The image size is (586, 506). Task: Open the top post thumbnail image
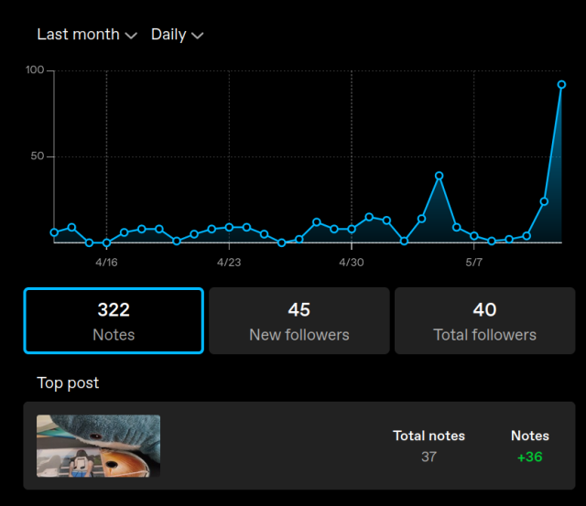click(x=99, y=446)
